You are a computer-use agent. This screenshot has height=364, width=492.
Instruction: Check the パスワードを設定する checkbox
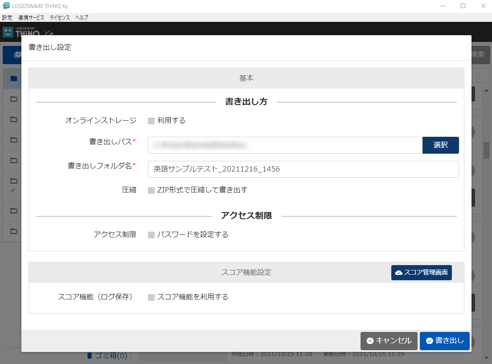click(151, 235)
